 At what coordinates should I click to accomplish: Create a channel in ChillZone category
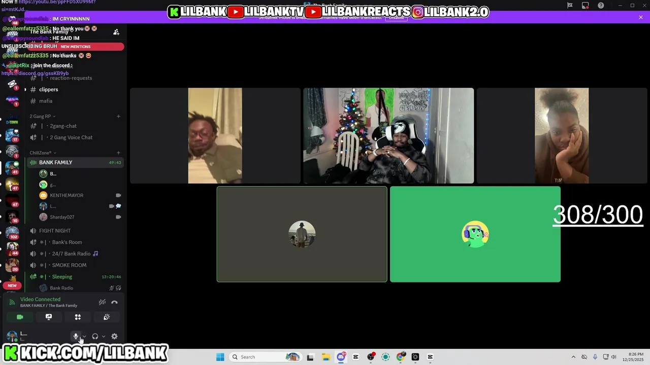(x=118, y=153)
